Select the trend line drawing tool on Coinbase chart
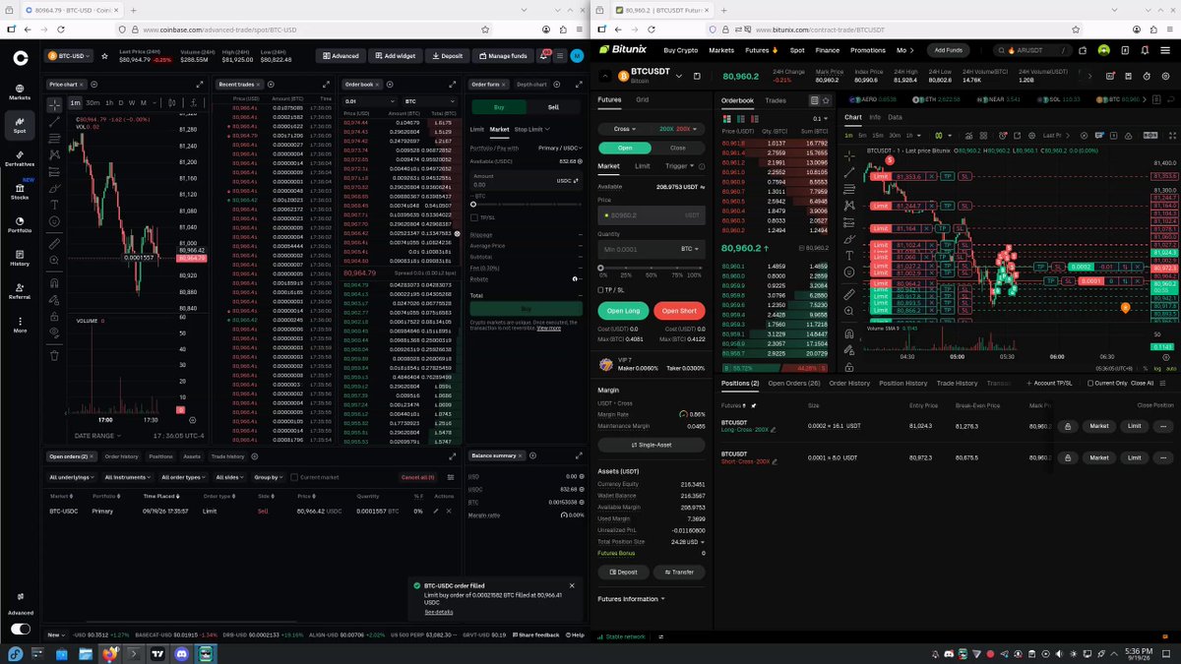The height and width of the screenshot is (664, 1181). click(52, 123)
